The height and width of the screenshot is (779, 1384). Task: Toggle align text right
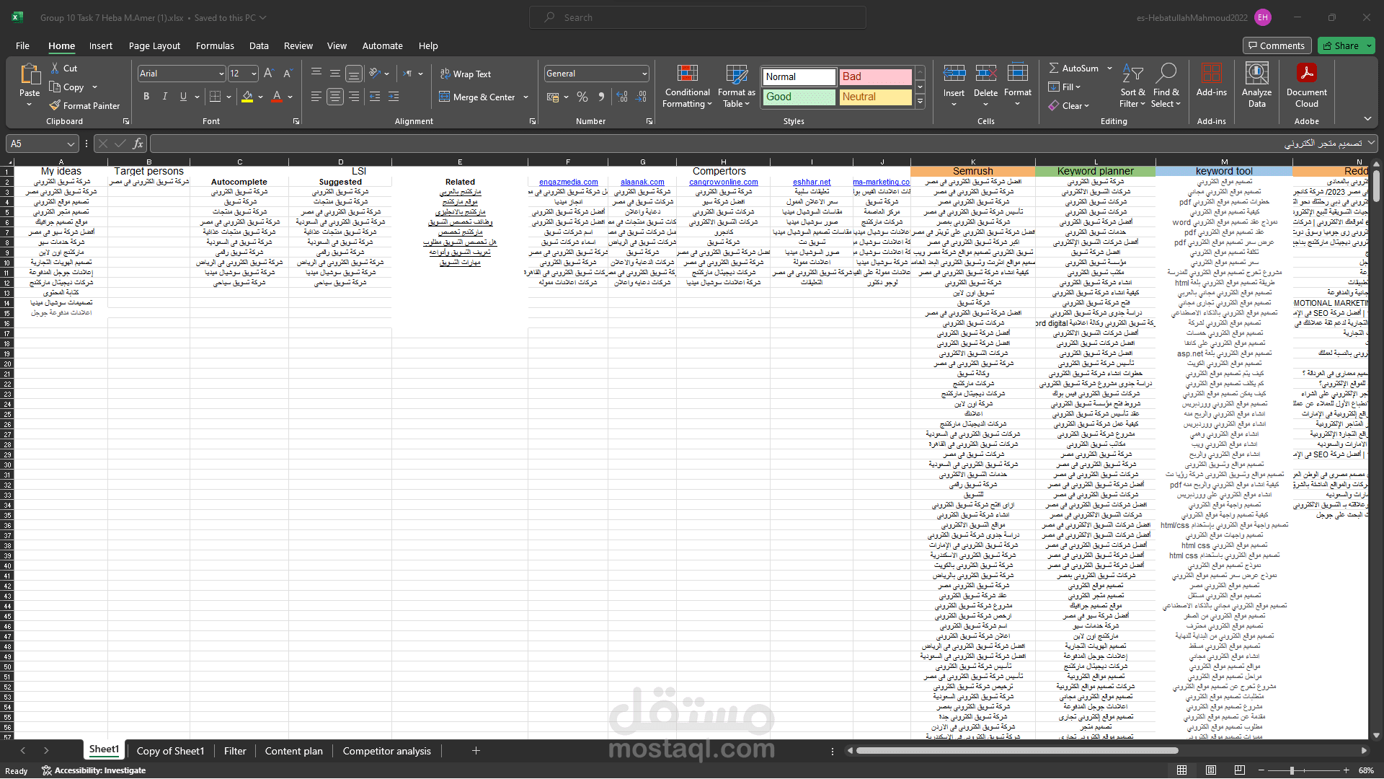coord(354,97)
